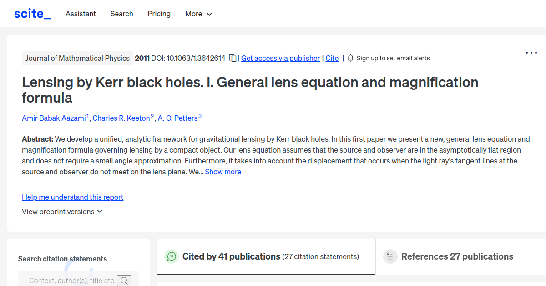Click Get access via publisher
This screenshot has width=546, height=286.
pyautogui.click(x=280, y=58)
